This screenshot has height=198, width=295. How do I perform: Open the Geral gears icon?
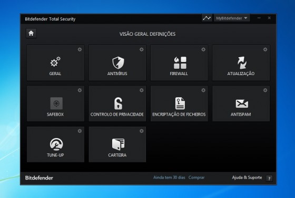pos(55,62)
